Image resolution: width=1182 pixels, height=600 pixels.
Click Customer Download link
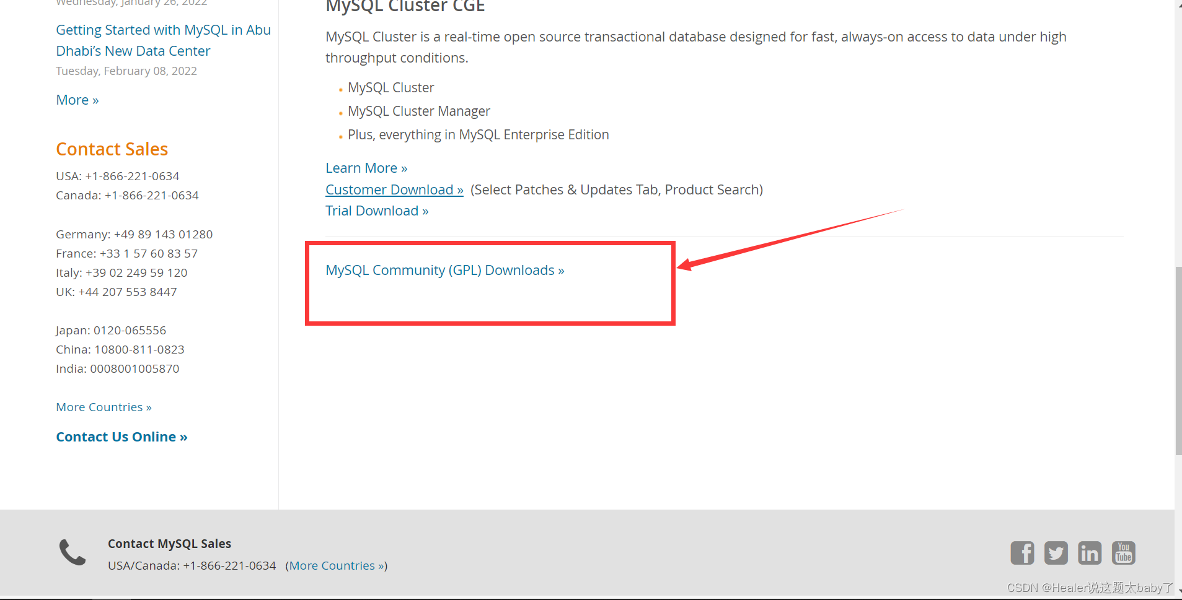(x=394, y=189)
